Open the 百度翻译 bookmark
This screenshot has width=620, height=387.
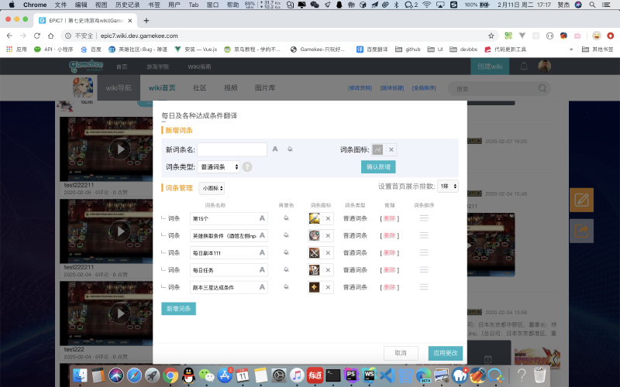pyautogui.click(x=372, y=50)
